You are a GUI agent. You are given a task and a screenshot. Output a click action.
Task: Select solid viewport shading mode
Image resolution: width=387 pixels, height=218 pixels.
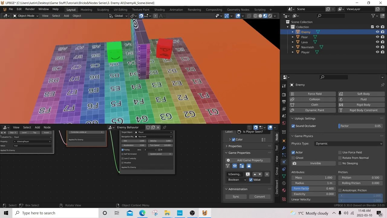260,16
